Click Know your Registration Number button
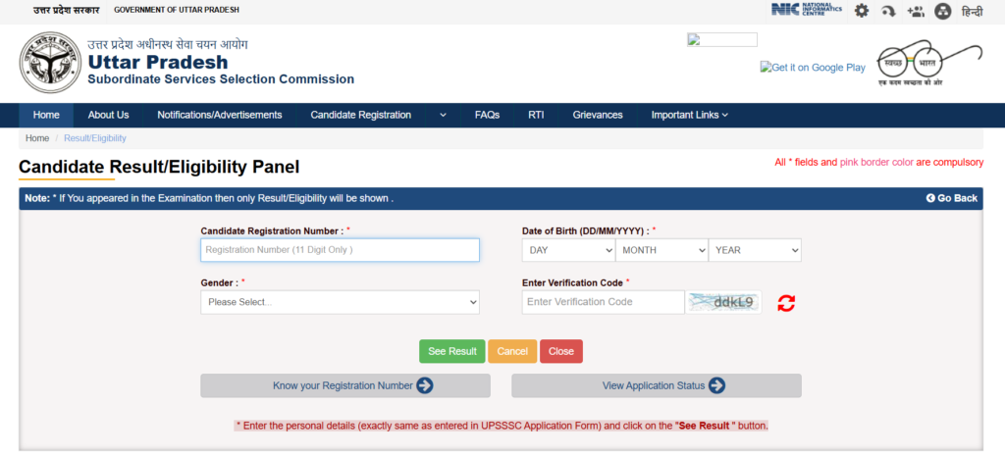Screen dimensions: 1005x455 point(344,385)
